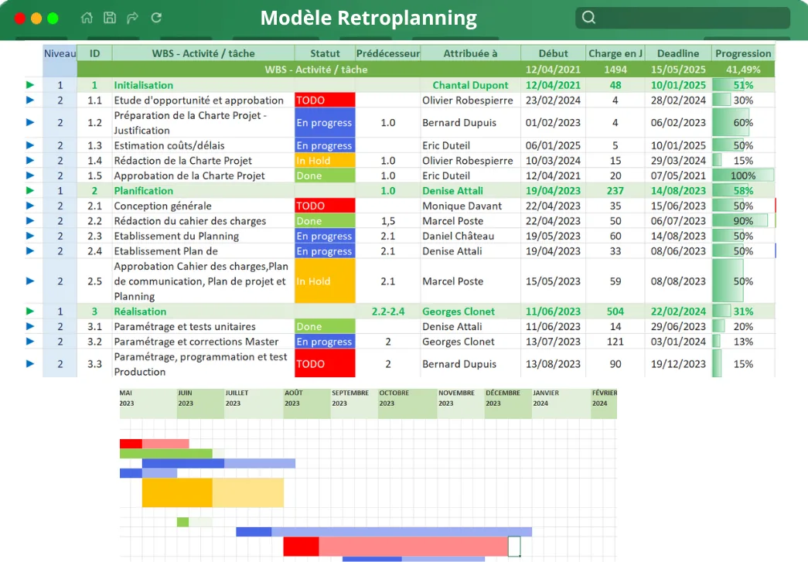
Task: Click the large orange Gantt bar
Action: click(x=177, y=492)
